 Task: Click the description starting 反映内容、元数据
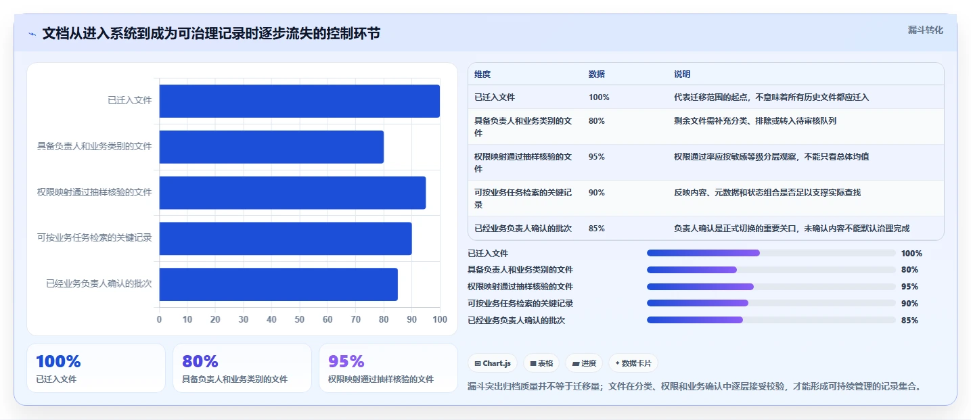pyautogui.click(x=767, y=193)
